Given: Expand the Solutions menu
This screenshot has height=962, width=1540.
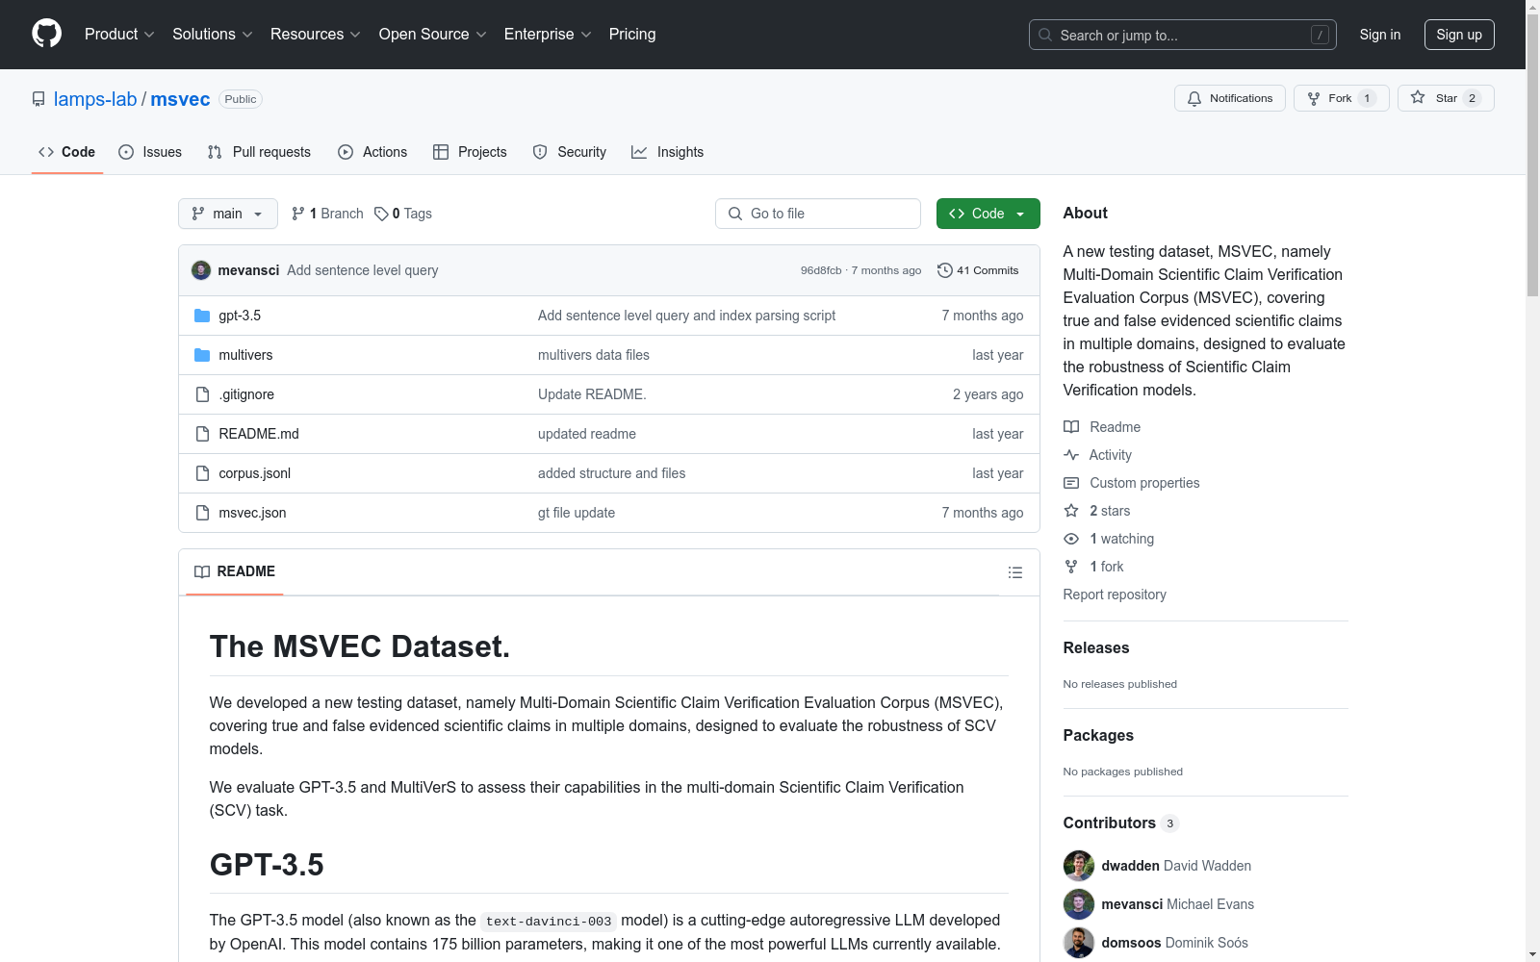Looking at the screenshot, I should coord(213,34).
